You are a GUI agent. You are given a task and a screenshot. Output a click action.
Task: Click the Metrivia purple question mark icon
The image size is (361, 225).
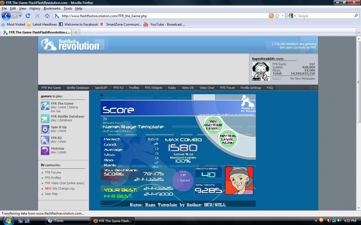45,150
